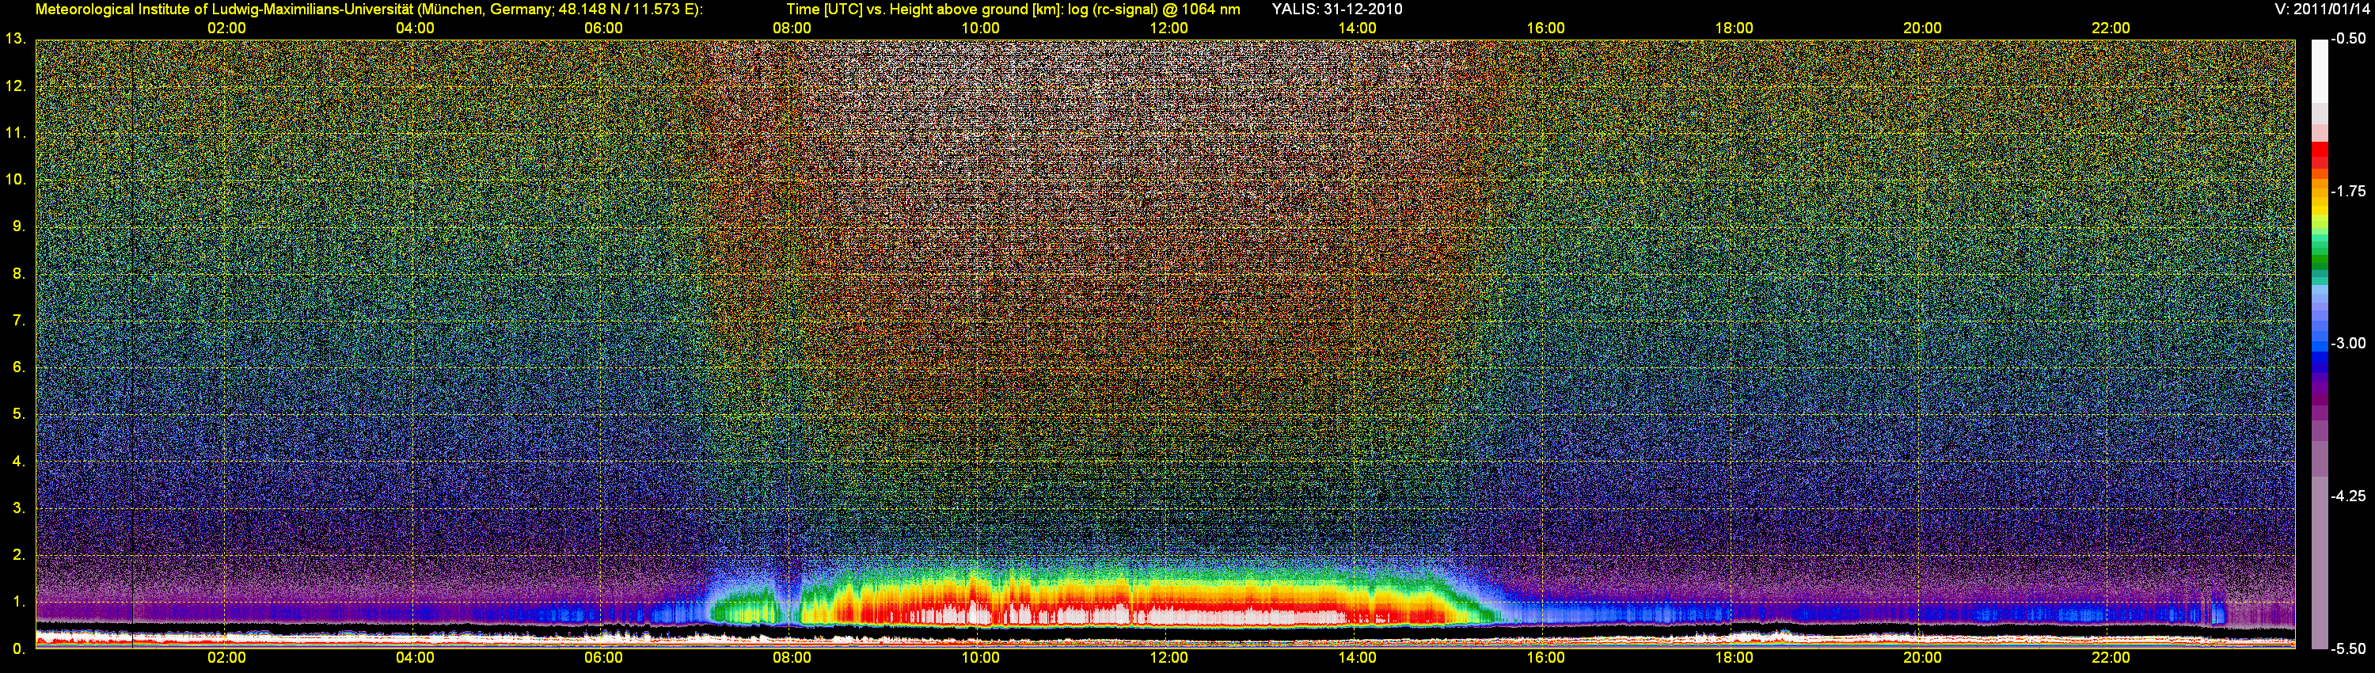Viewport: 2375px width, 673px height.
Task: Click the 'YALIS: 31-12-2010' date label
Action: click(1337, 10)
